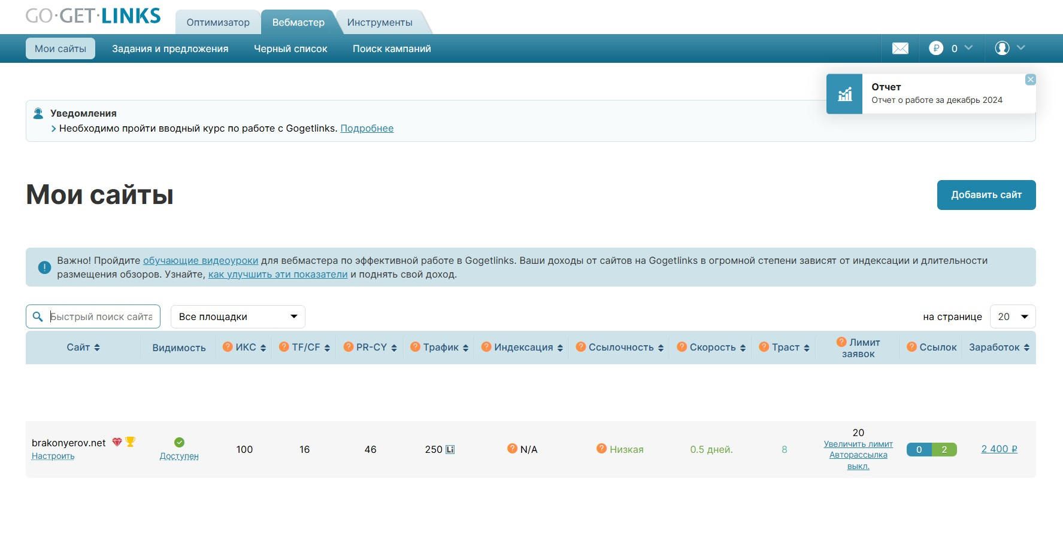This screenshot has height=533, width=1063.
Task: Show help for TF/CF column
Action: 284,347
